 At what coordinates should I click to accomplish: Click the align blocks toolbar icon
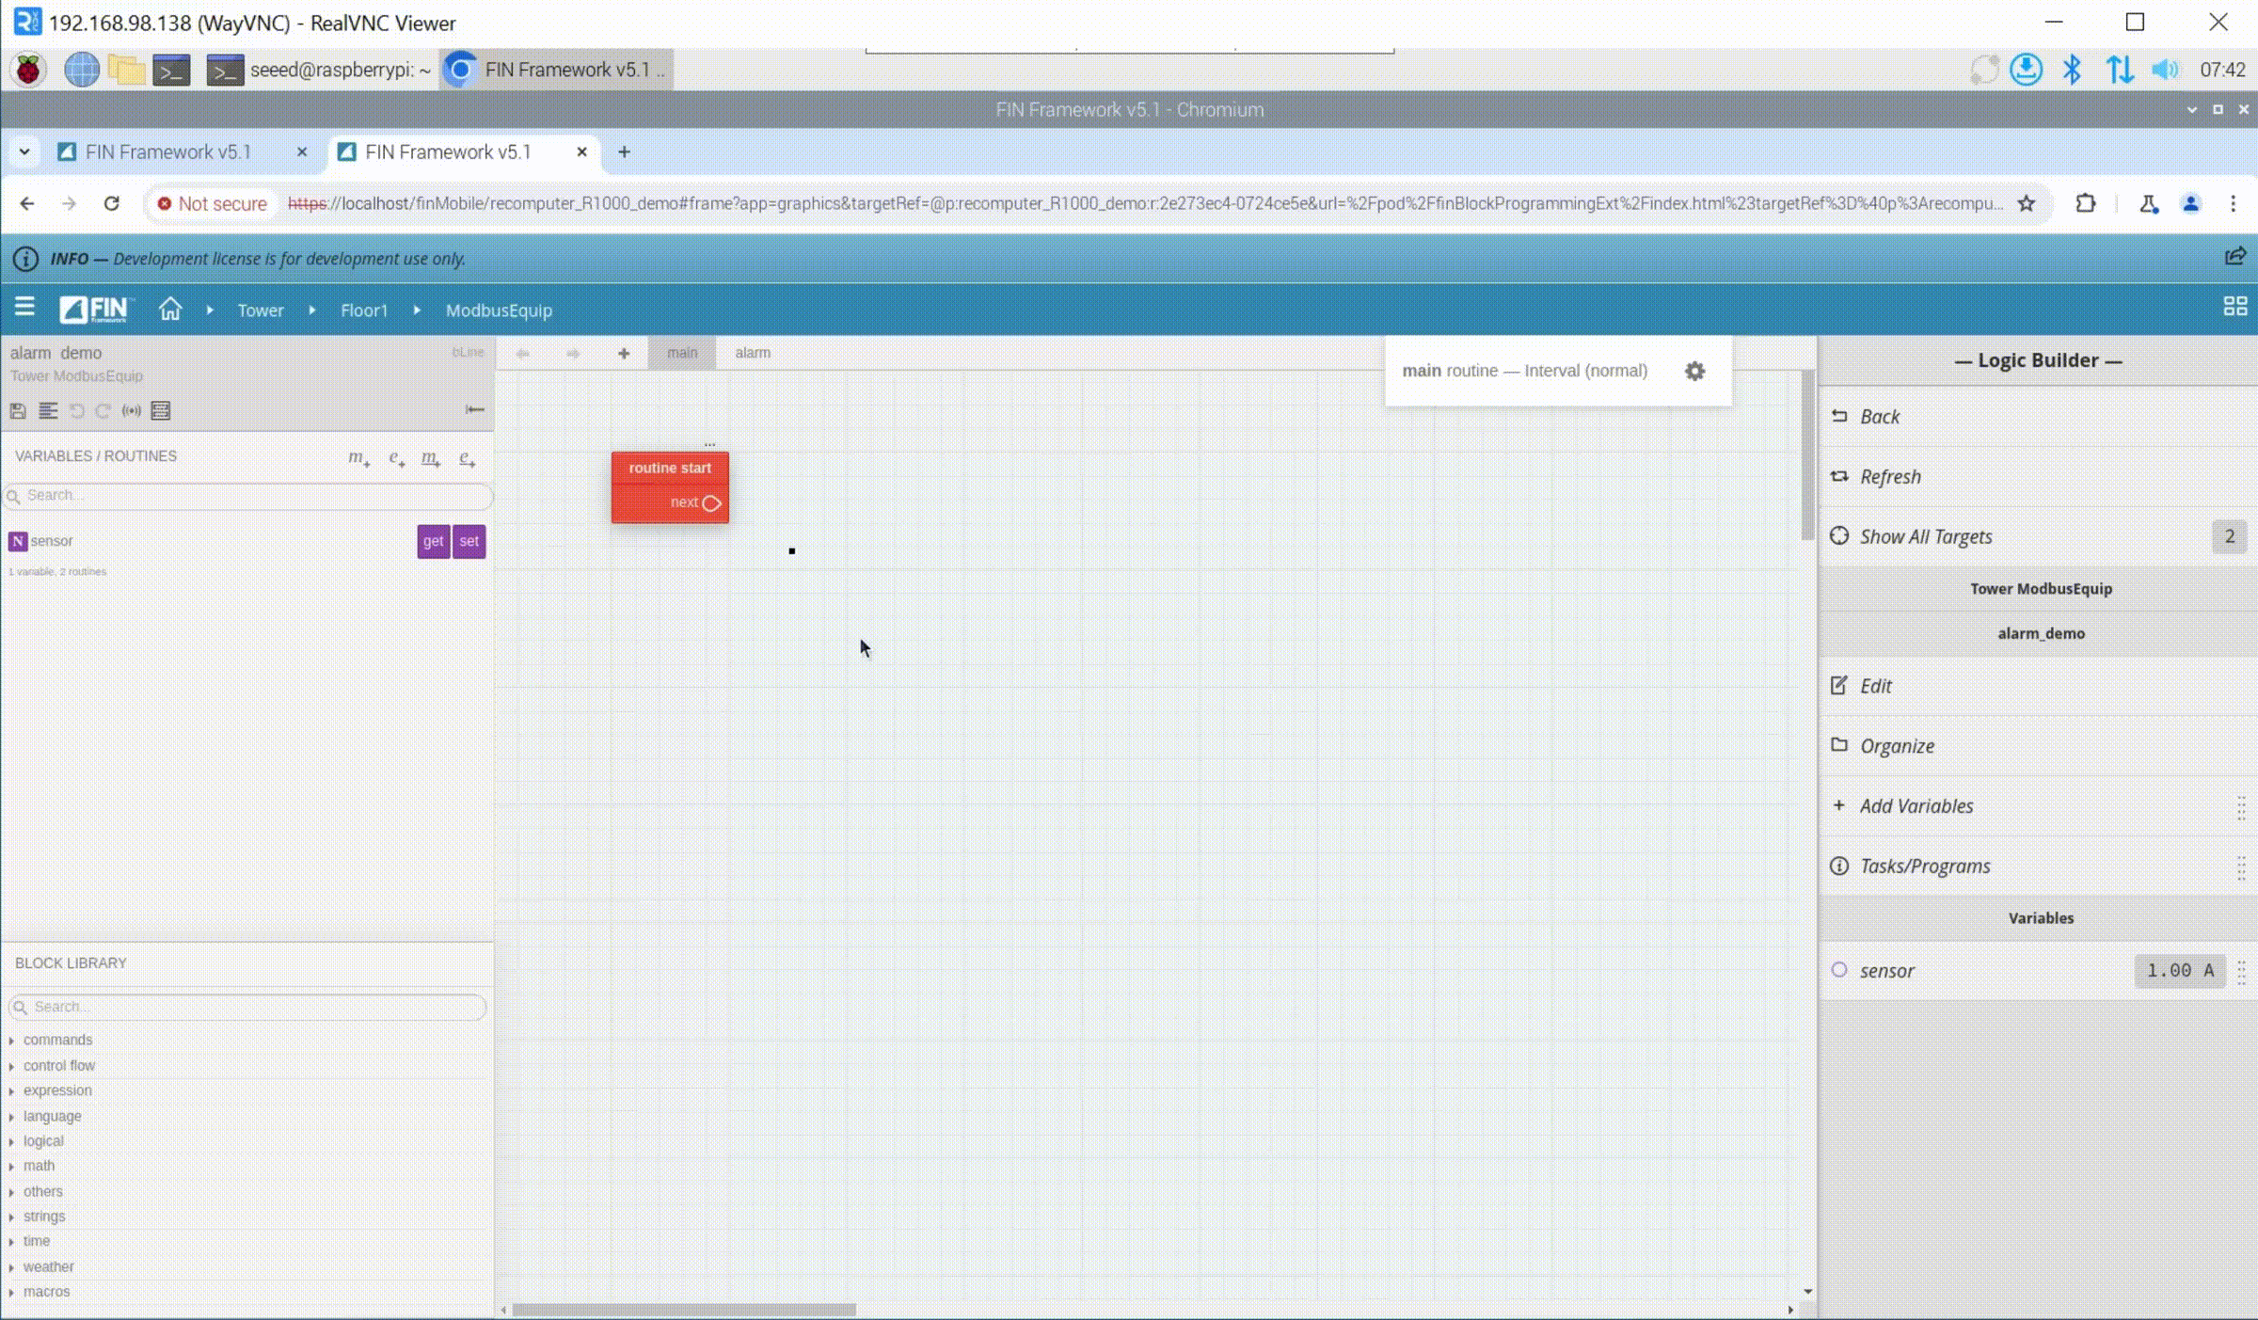pyautogui.click(x=48, y=411)
